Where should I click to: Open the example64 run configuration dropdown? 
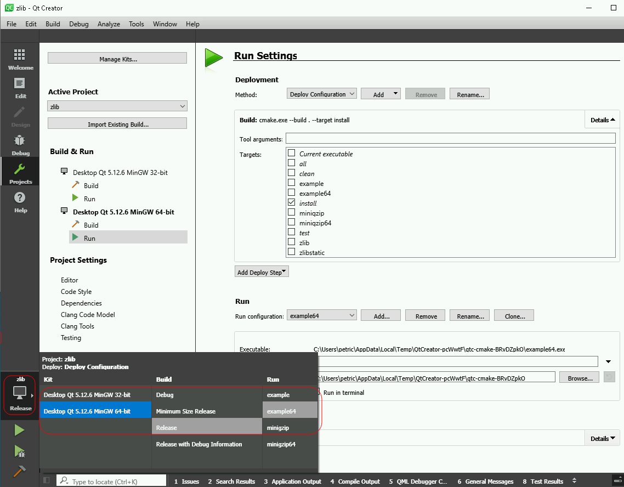pyautogui.click(x=321, y=315)
